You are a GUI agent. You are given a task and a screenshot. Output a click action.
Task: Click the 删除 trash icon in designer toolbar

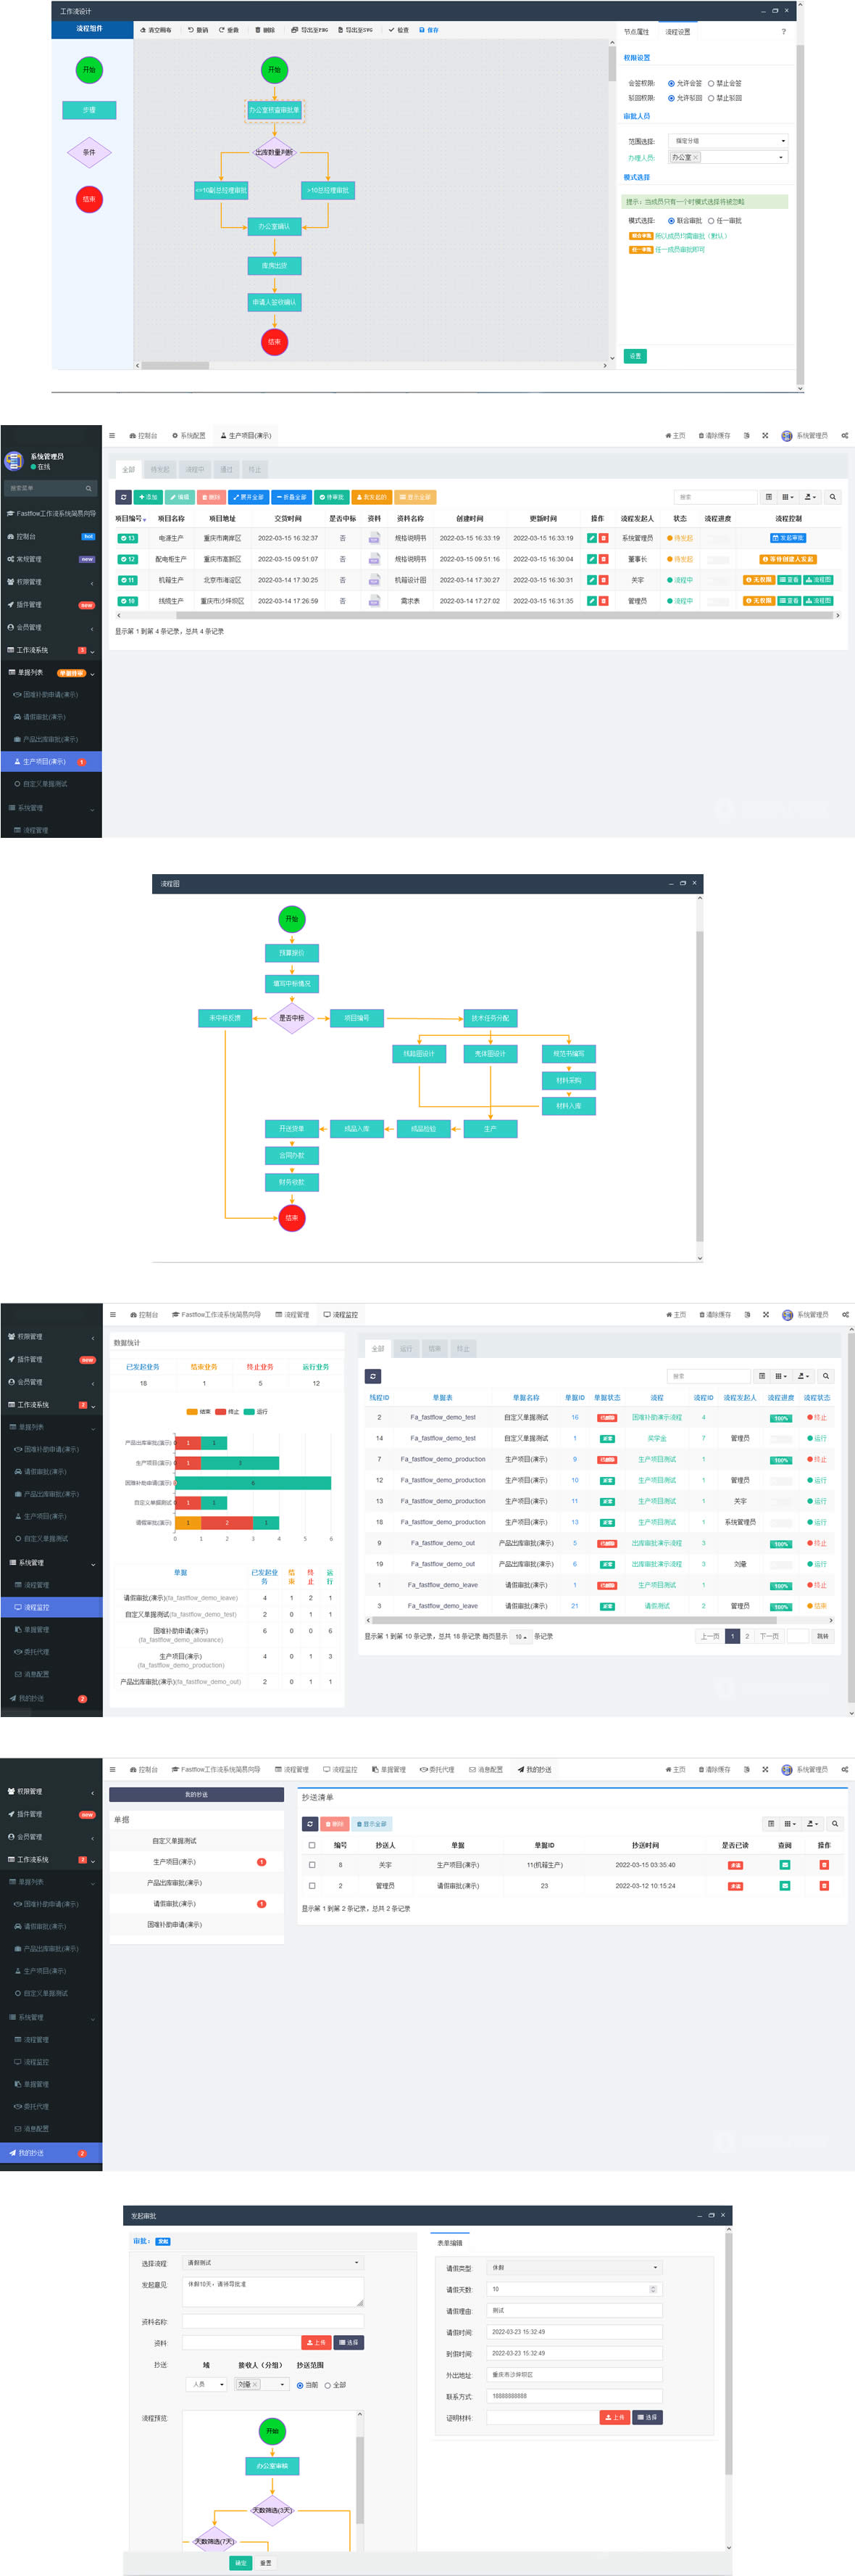(258, 30)
